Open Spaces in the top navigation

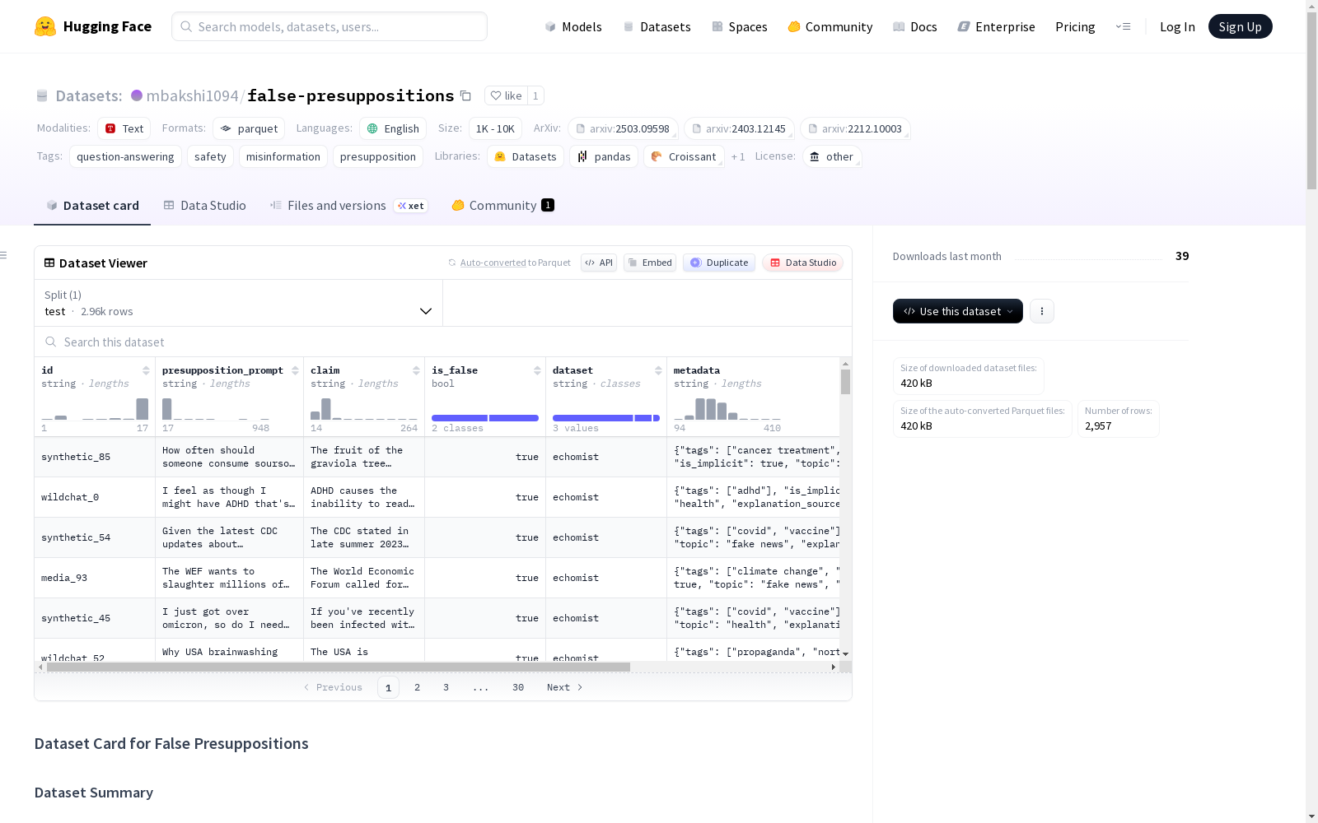[740, 26]
